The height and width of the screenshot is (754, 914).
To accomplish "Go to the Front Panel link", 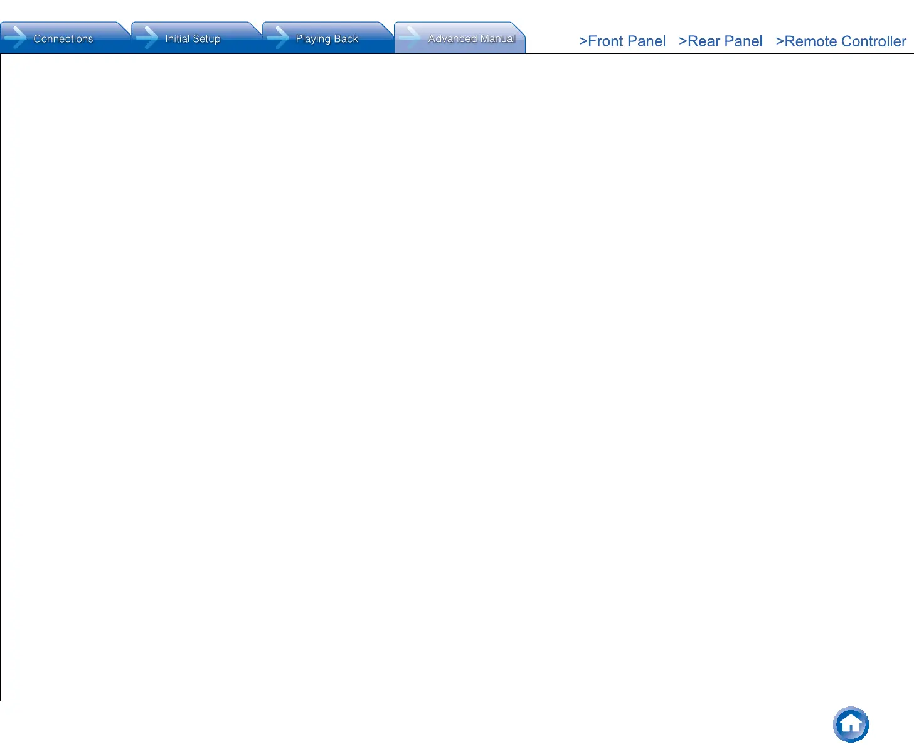I will (x=622, y=41).
